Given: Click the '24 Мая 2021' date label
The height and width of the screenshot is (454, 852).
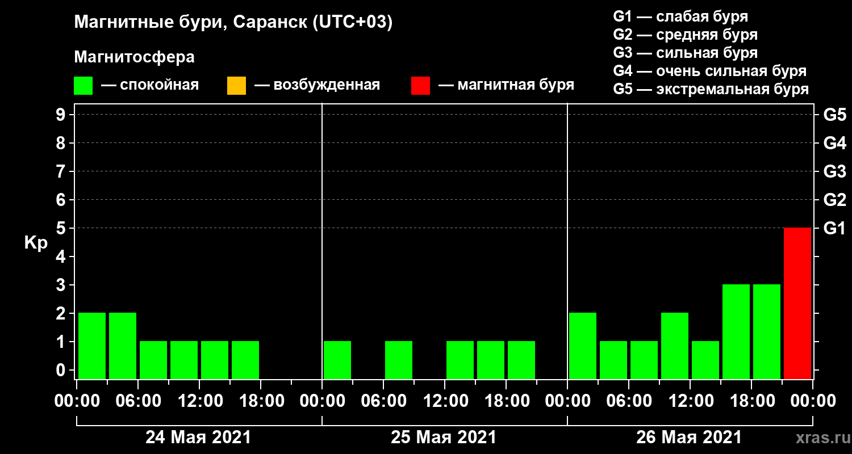Looking at the screenshot, I should pyautogui.click(x=198, y=438).
